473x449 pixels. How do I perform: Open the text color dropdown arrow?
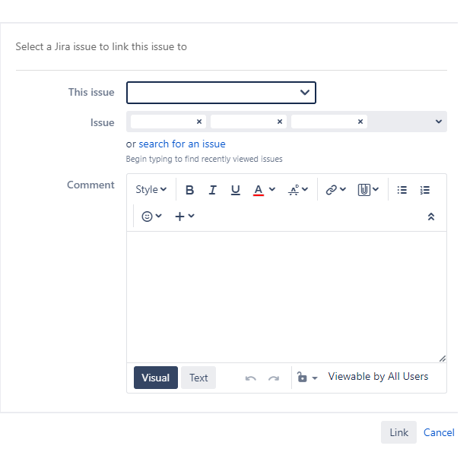tap(272, 189)
